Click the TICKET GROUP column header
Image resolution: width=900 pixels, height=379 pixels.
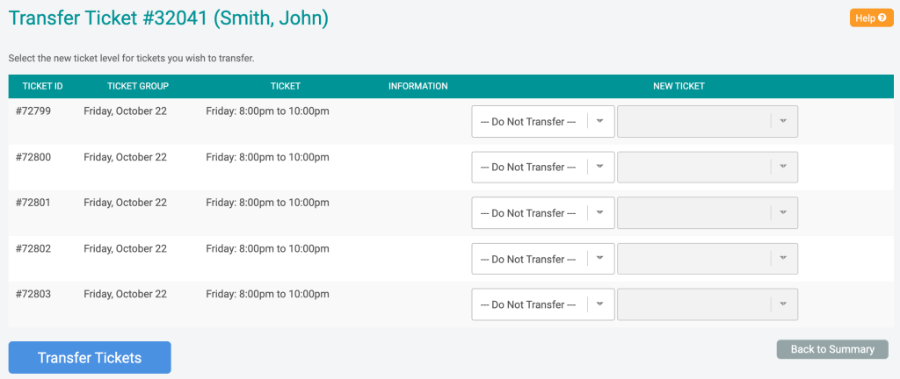pyautogui.click(x=138, y=87)
